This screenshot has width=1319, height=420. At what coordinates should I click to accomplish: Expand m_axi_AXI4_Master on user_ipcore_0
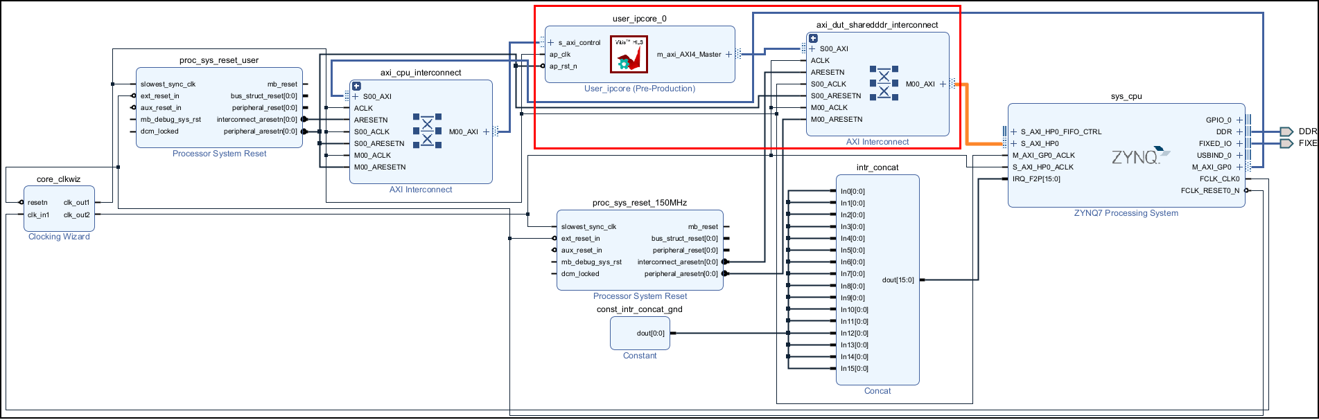pyautogui.click(x=728, y=55)
